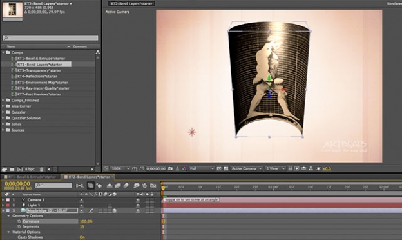Create a new composition from Project panel
Screen dimensions: 402x240
(x=20, y=169)
